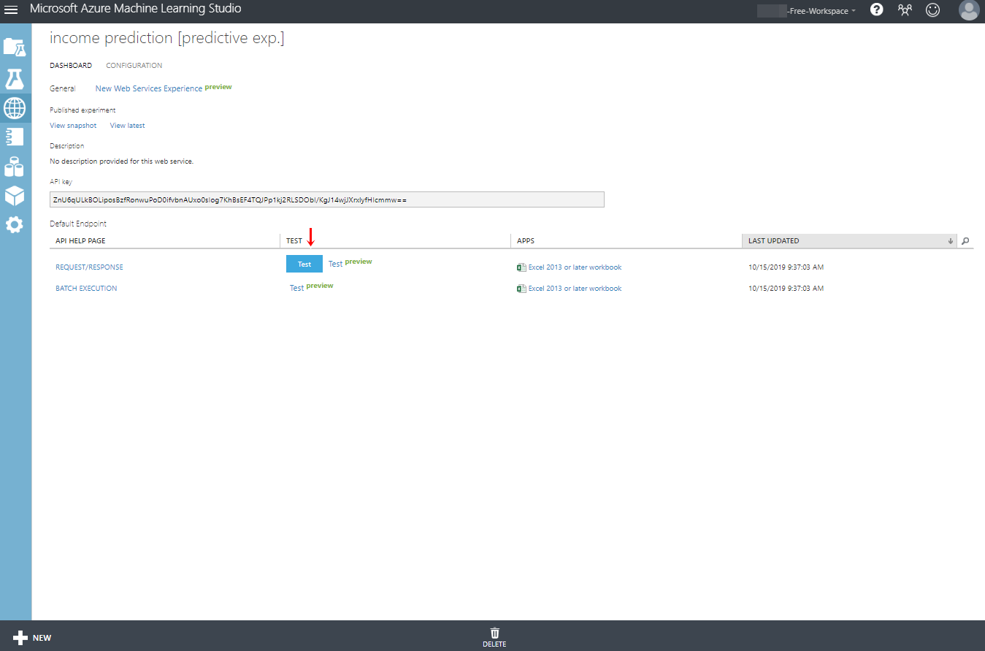The image size is (985, 651).
Task: Click the smiley feedback icon
Action: [932, 10]
